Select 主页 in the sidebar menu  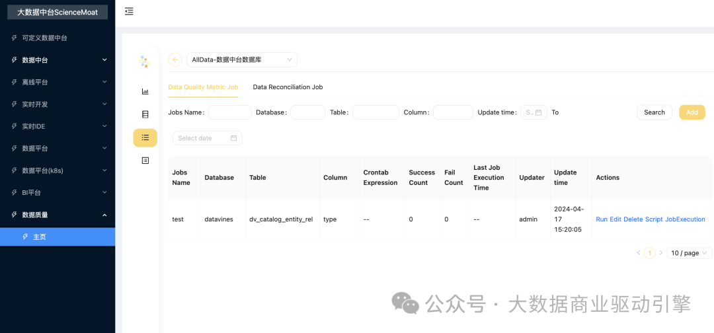tap(40, 237)
